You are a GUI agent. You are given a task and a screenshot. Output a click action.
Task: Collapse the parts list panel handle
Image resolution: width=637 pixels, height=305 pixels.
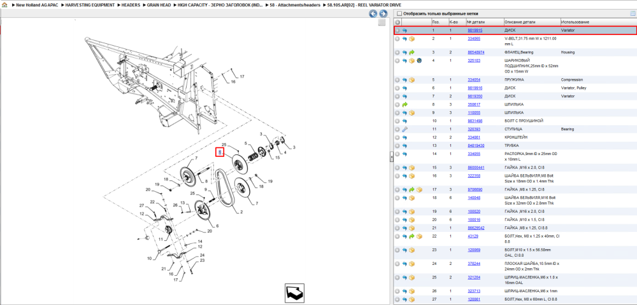pyautogui.click(x=391, y=156)
